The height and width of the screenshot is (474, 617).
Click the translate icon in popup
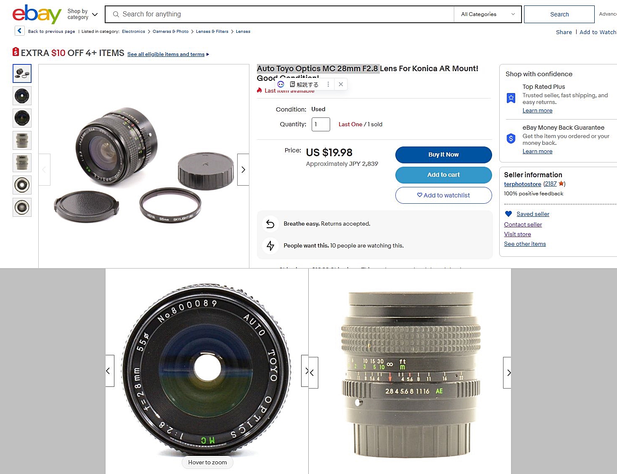[281, 84]
